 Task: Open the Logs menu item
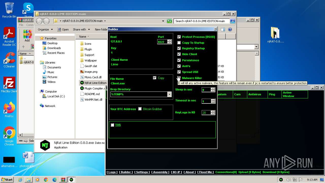(112, 172)
